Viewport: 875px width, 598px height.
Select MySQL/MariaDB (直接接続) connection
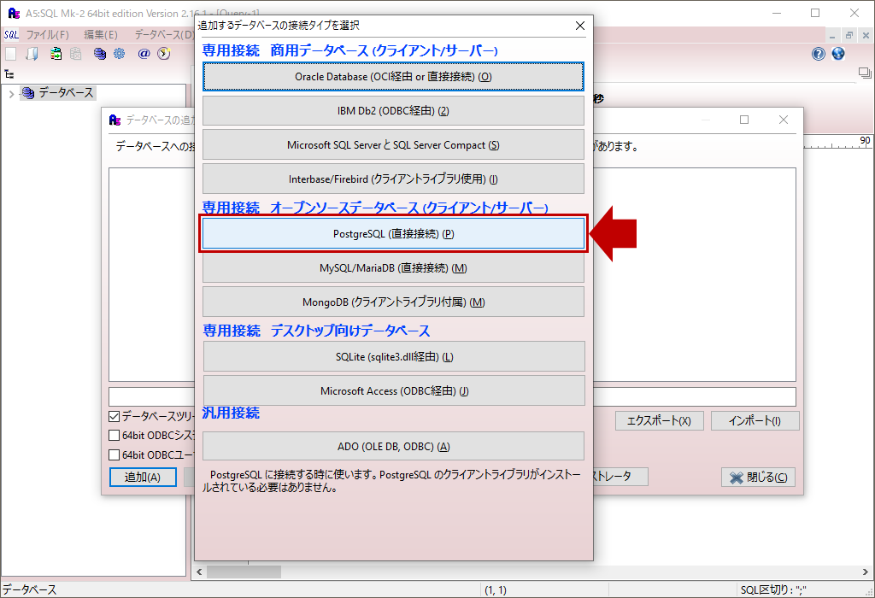(393, 267)
